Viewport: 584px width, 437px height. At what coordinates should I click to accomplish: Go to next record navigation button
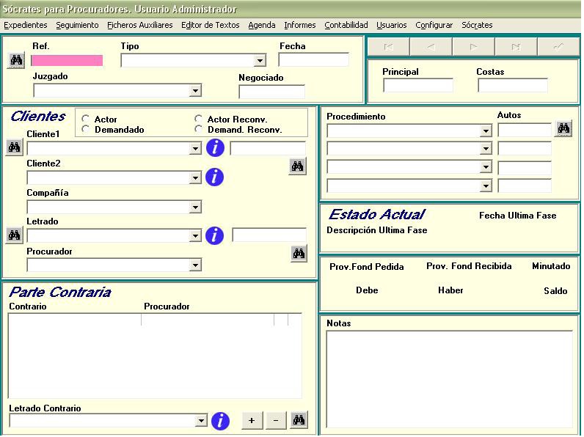click(x=473, y=47)
